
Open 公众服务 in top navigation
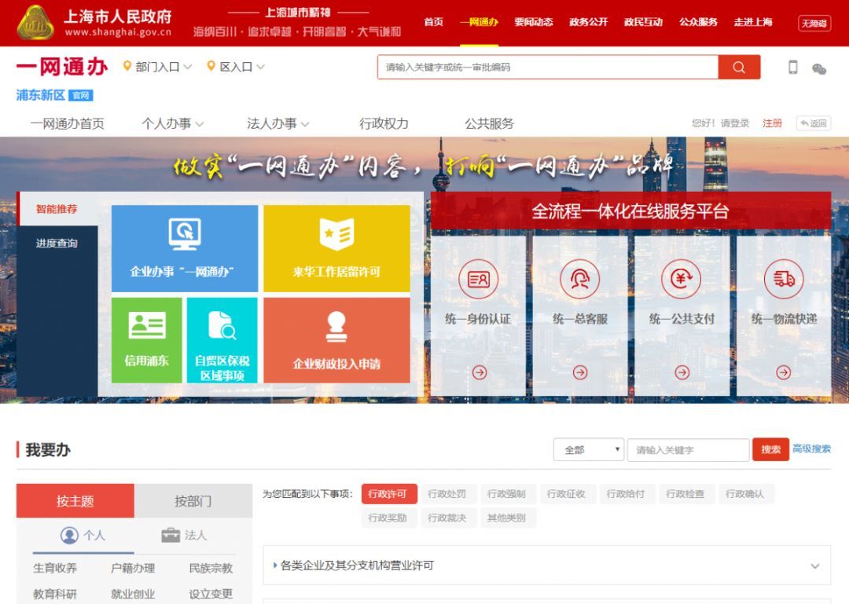(x=699, y=22)
